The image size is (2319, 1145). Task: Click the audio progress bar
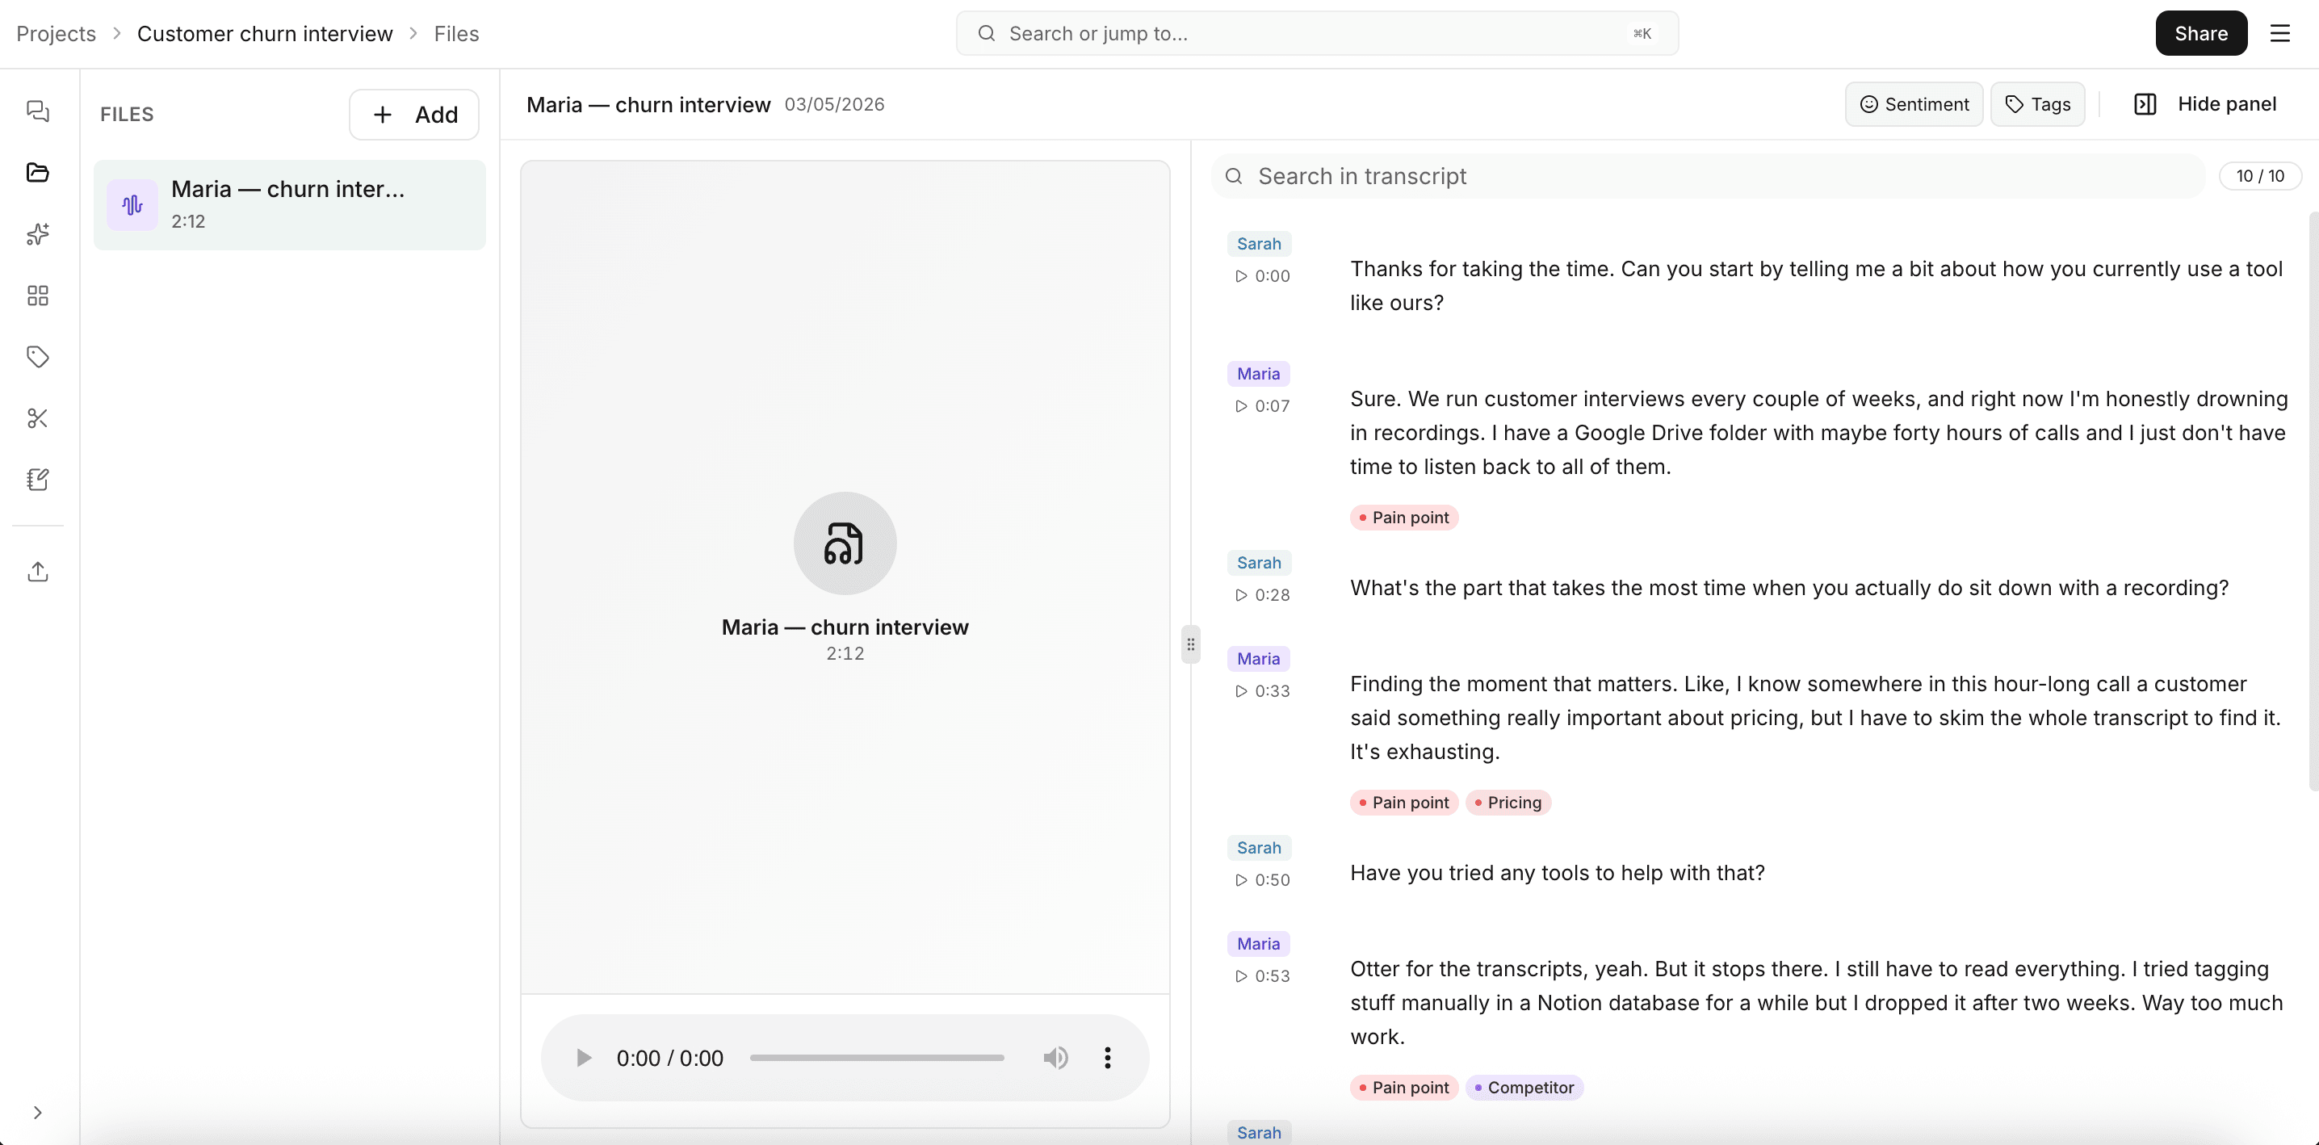[x=877, y=1058]
